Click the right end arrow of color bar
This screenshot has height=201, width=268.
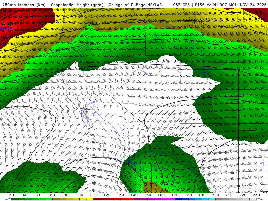260,199
